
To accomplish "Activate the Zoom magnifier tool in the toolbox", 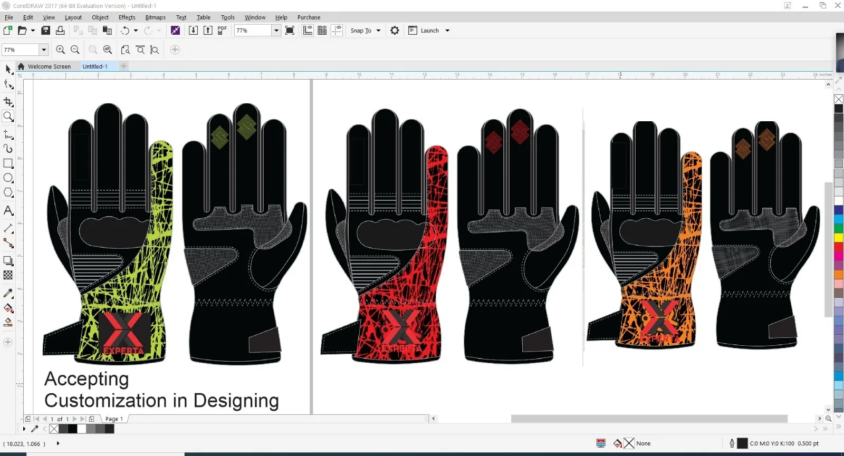I will [x=8, y=117].
